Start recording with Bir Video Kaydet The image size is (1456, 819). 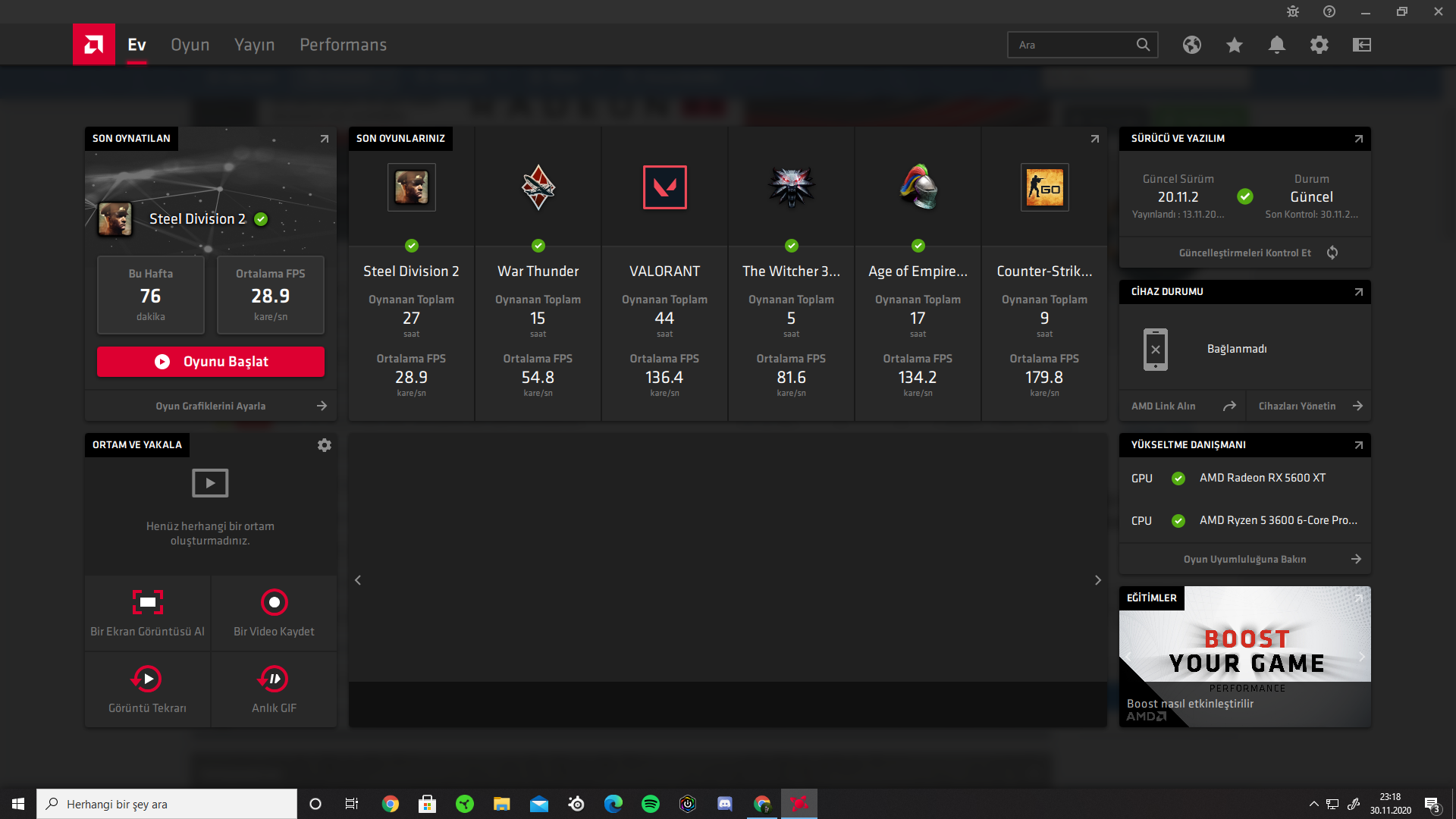(x=274, y=613)
